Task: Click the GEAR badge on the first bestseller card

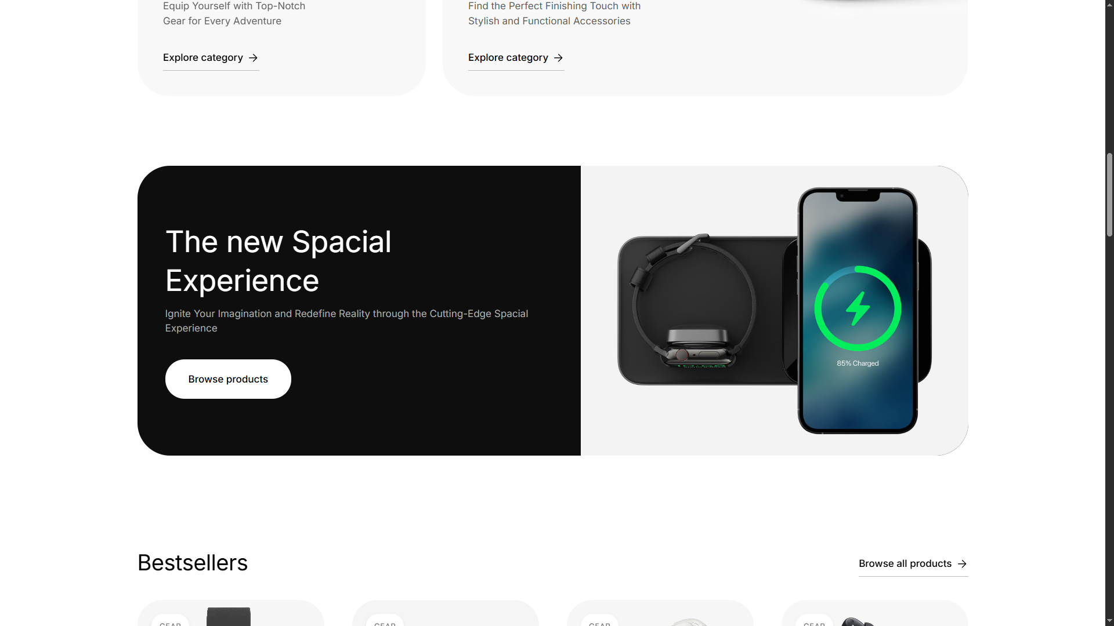Action: pyautogui.click(x=170, y=620)
